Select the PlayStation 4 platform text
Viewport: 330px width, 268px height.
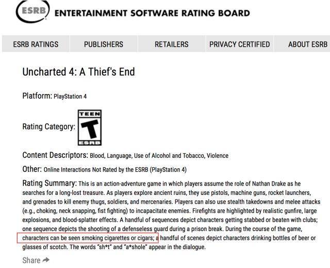click(x=70, y=96)
